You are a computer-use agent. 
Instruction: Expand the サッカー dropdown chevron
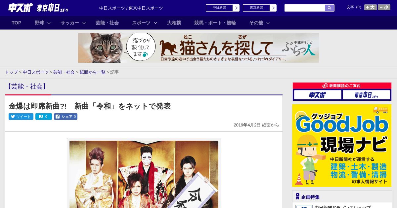point(84,23)
